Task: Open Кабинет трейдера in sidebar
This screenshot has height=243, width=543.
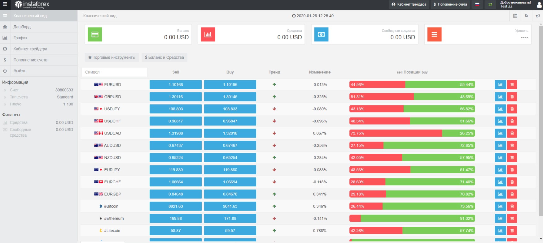Action: tap(39, 49)
